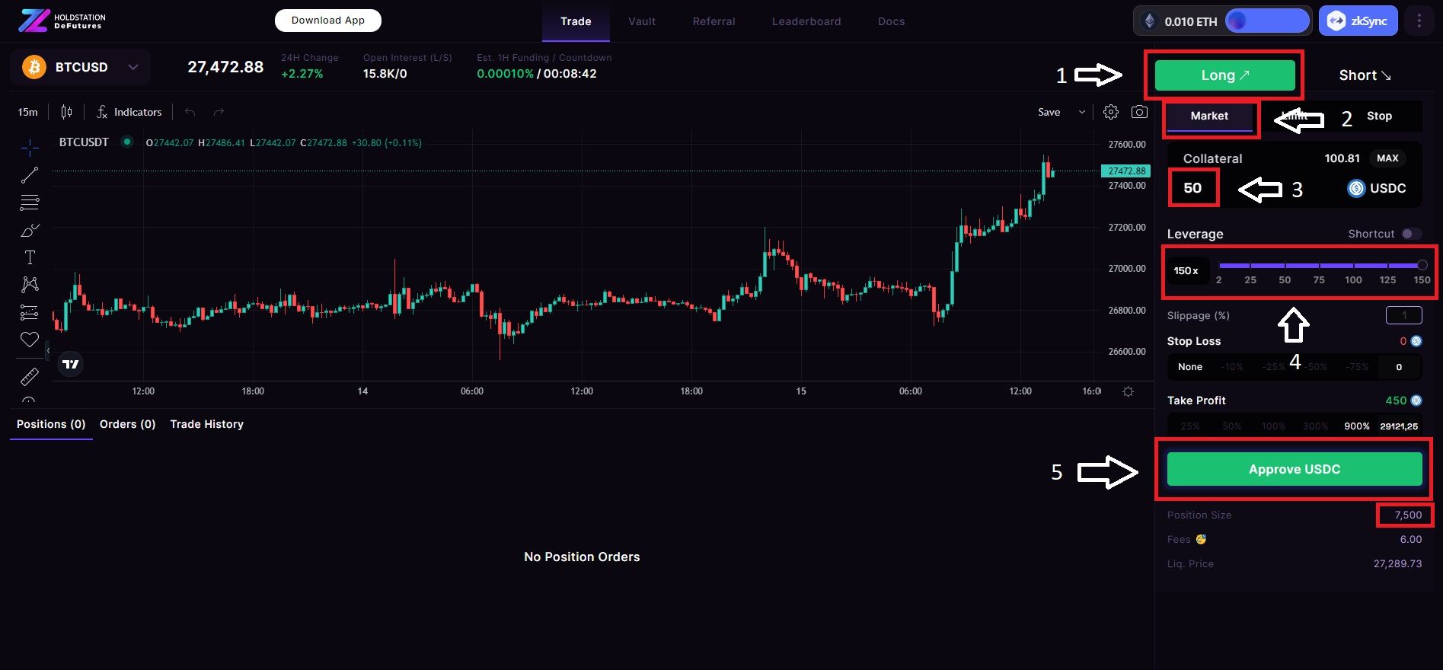Click the 150x leverage value box

(1186, 271)
